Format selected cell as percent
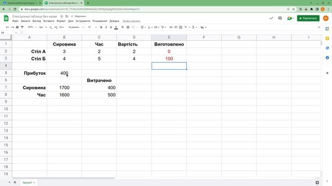The width and height of the screenshot is (332, 186). (x=46, y=27)
